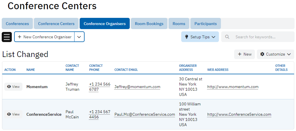Click the eye icon in Momentum row
The width and height of the screenshot is (296, 131).
pos(9,87)
